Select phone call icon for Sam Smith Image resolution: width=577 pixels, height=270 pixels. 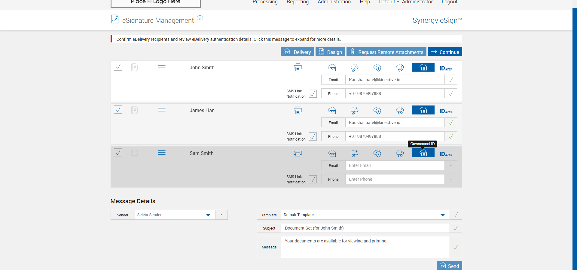[x=400, y=153]
